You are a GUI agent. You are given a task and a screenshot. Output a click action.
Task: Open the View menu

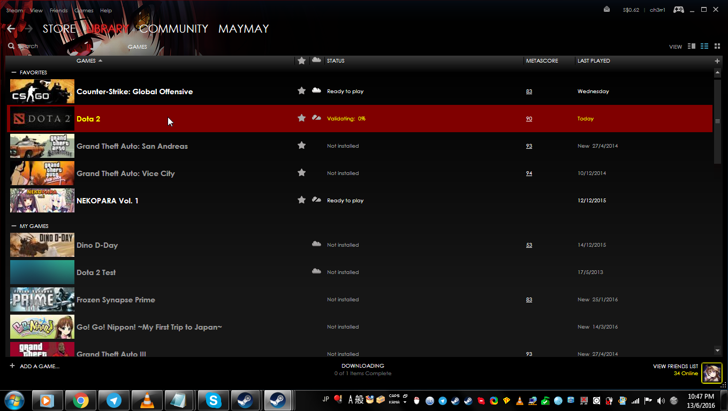coord(36,11)
